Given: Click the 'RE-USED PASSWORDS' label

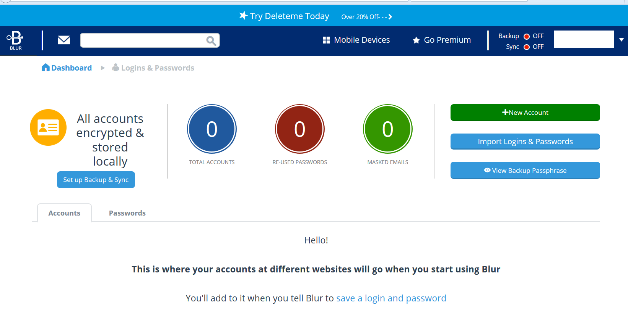Looking at the screenshot, I should pos(300,162).
